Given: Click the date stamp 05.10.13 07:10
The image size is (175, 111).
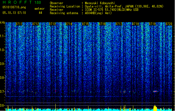Looking at the screenshot, I should [x=14, y=13].
